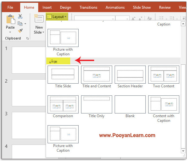This screenshot has width=188, height=161.
Task: Click the پویان section header text
Action: click(53, 61)
